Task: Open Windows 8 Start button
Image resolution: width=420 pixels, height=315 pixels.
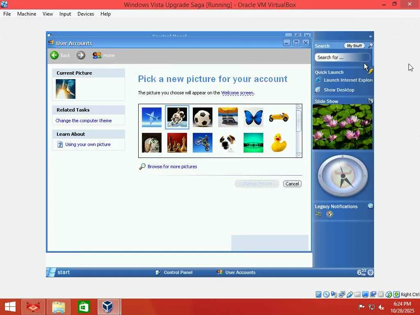Action: pos(10,307)
